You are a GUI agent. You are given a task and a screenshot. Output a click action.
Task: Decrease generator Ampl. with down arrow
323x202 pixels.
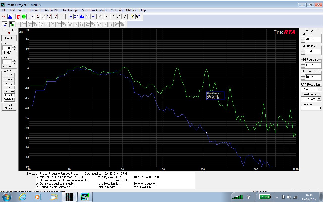14,63
